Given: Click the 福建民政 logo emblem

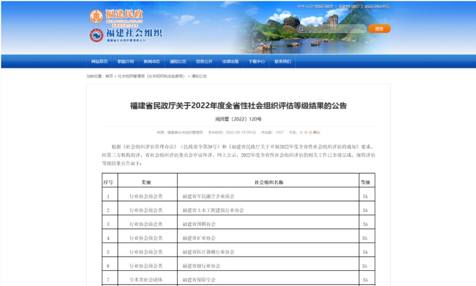Looking at the screenshot, I should click(96, 16).
